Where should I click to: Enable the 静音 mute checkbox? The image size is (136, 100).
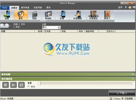(29, 87)
